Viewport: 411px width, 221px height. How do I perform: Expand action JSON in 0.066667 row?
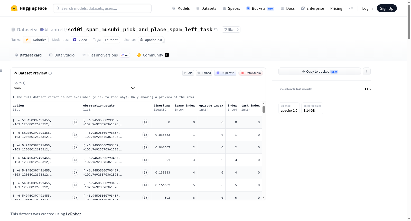75,147
